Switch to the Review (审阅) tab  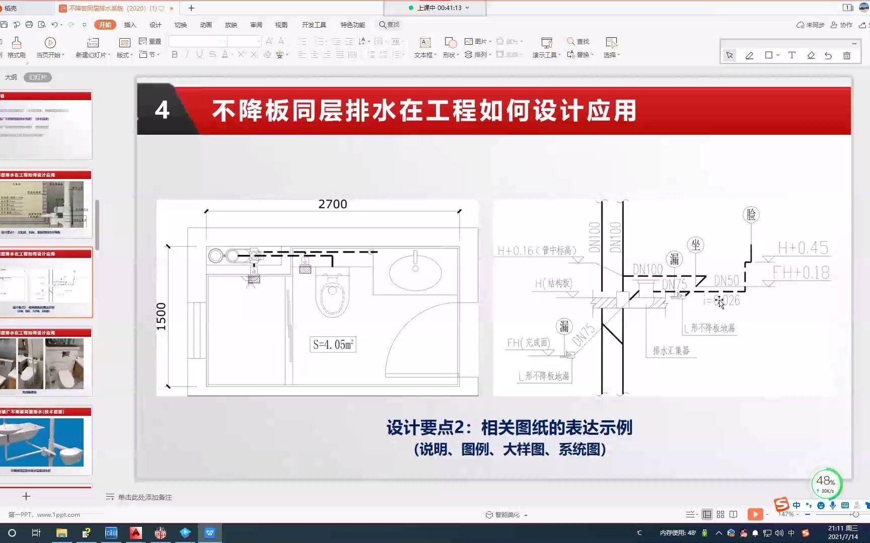click(x=256, y=25)
